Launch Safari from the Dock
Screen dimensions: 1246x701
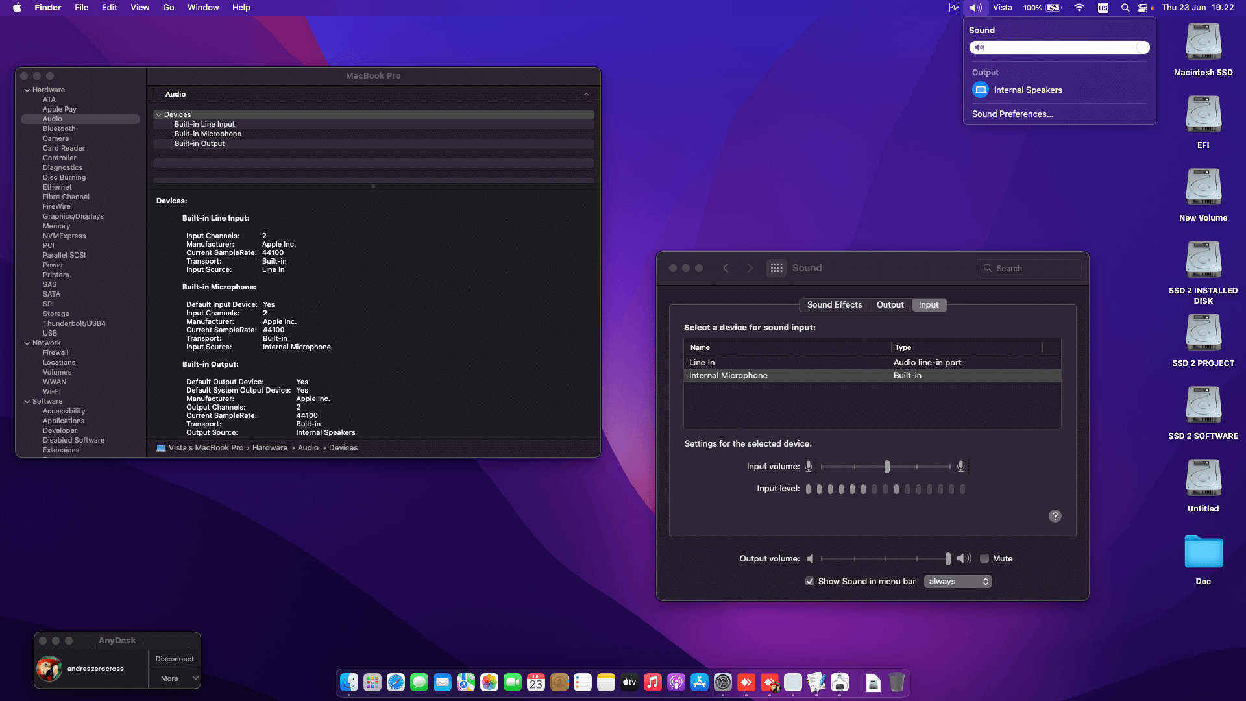(x=396, y=682)
